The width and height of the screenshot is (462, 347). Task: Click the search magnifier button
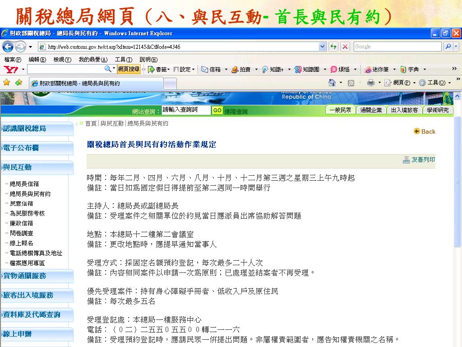448,47
